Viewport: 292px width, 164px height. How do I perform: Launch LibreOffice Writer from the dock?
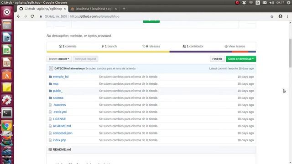pos(7,37)
